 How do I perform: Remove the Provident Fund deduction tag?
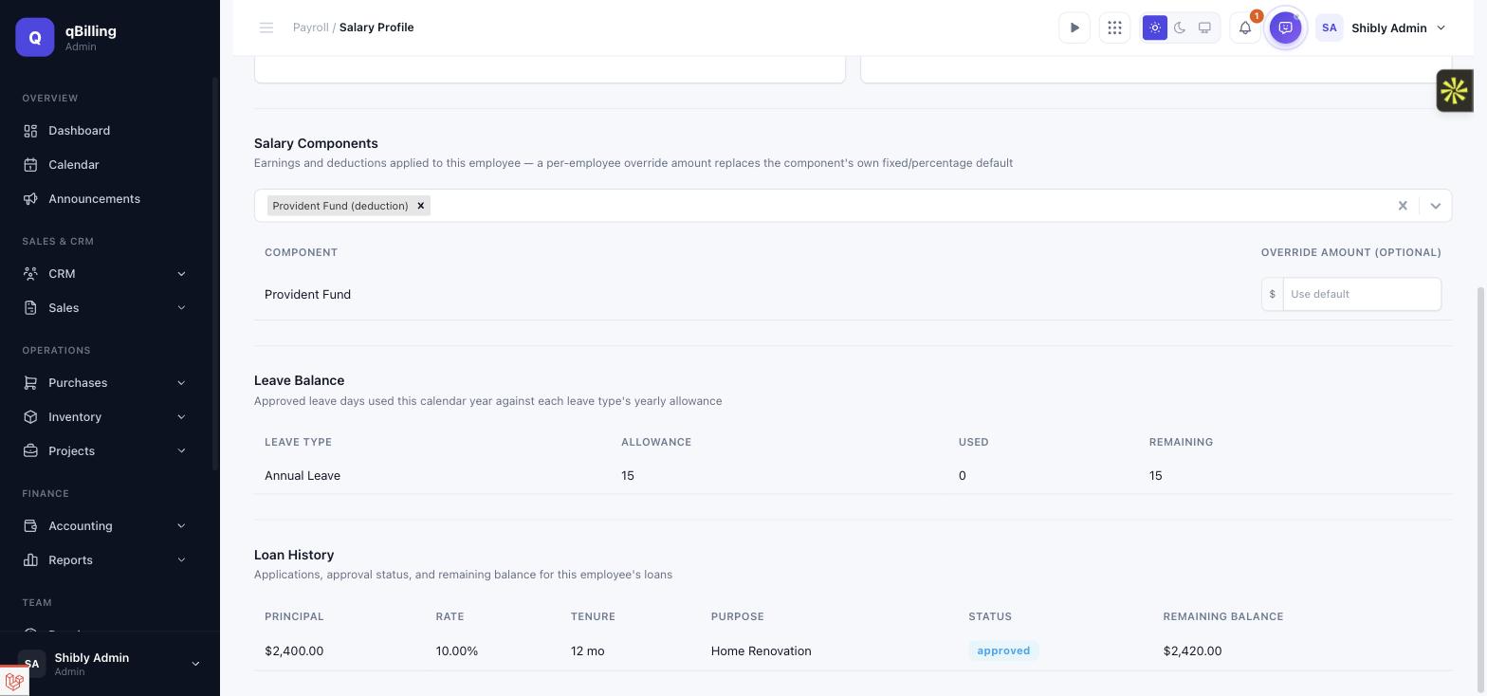[421, 206]
